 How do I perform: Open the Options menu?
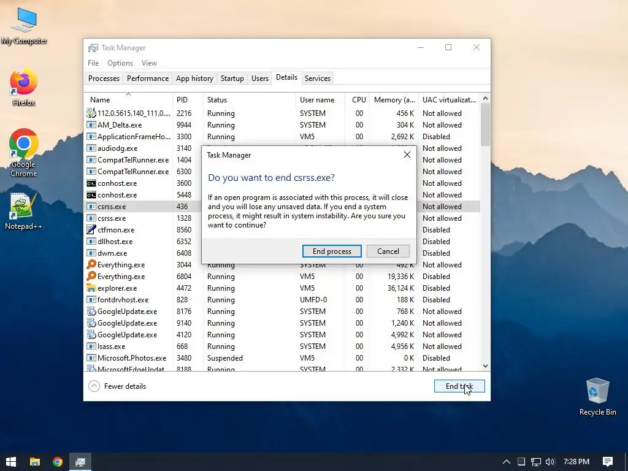[120, 63]
